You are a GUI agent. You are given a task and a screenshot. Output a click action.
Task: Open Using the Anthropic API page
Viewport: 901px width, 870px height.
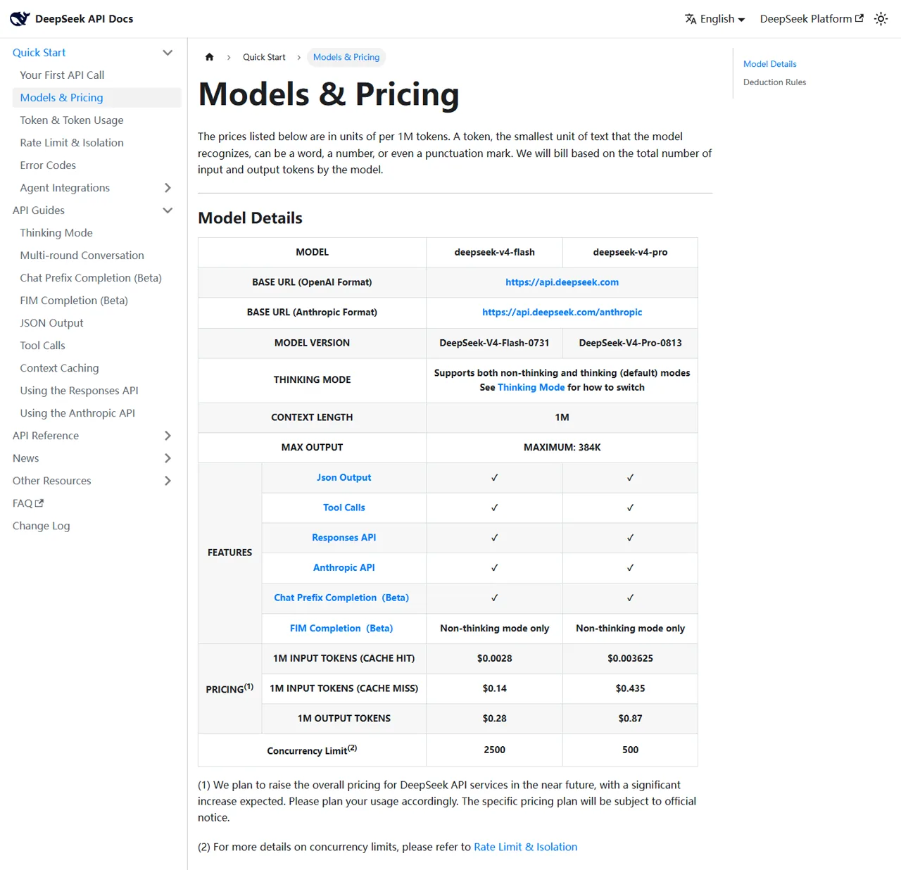pyautogui.click(x=77, y=413)
